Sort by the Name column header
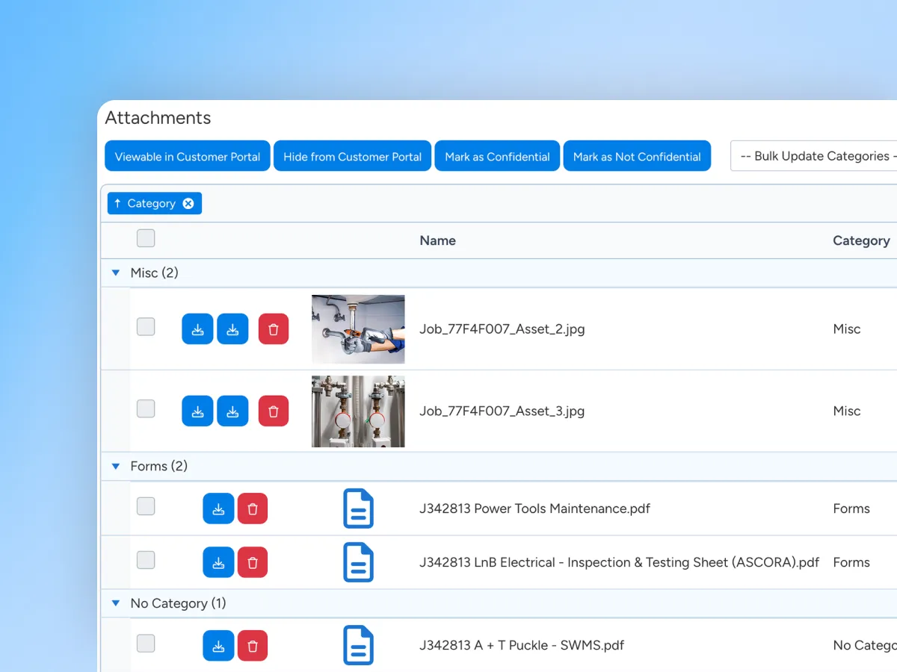897x672 pixels. pyautogui.click(x=438, y=240)
